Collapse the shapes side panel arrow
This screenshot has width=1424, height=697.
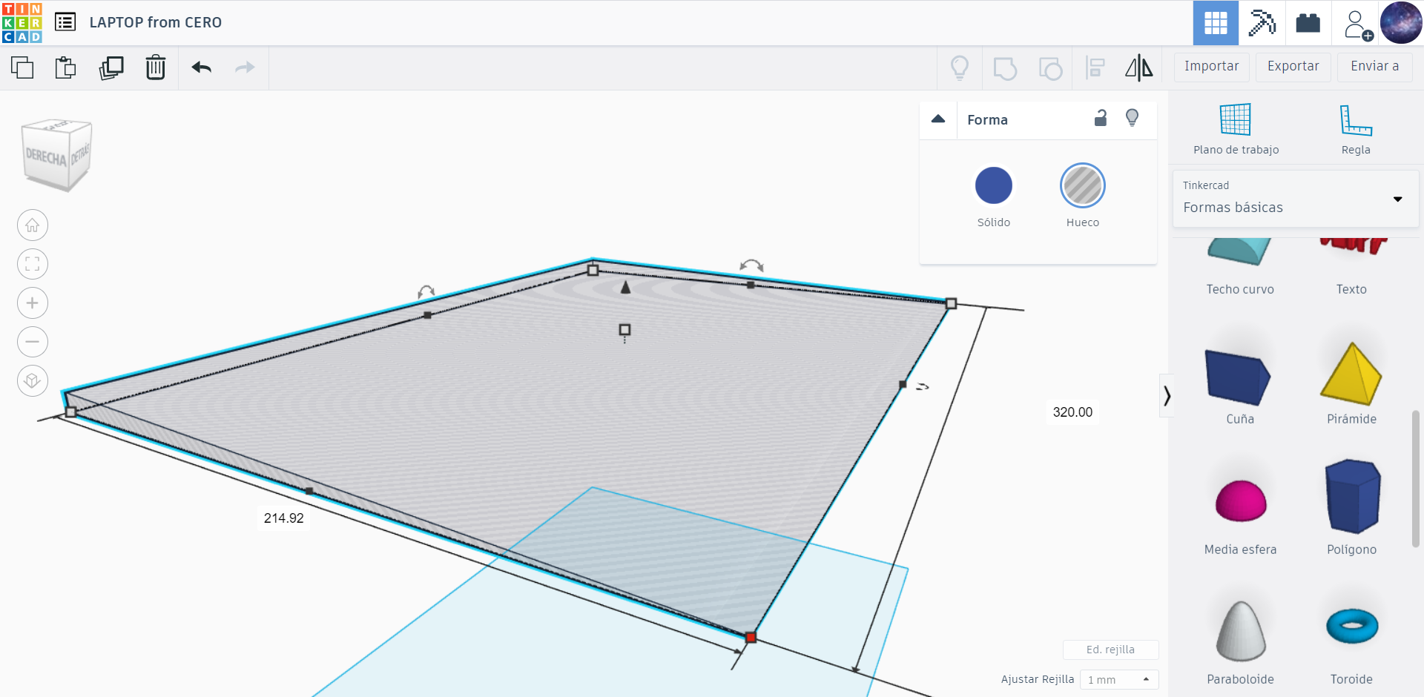pyautogui.click(x=1167, y=396)
